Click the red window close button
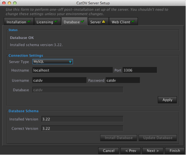The height and width of the screenshot is (155, 186). pos(4,3)
